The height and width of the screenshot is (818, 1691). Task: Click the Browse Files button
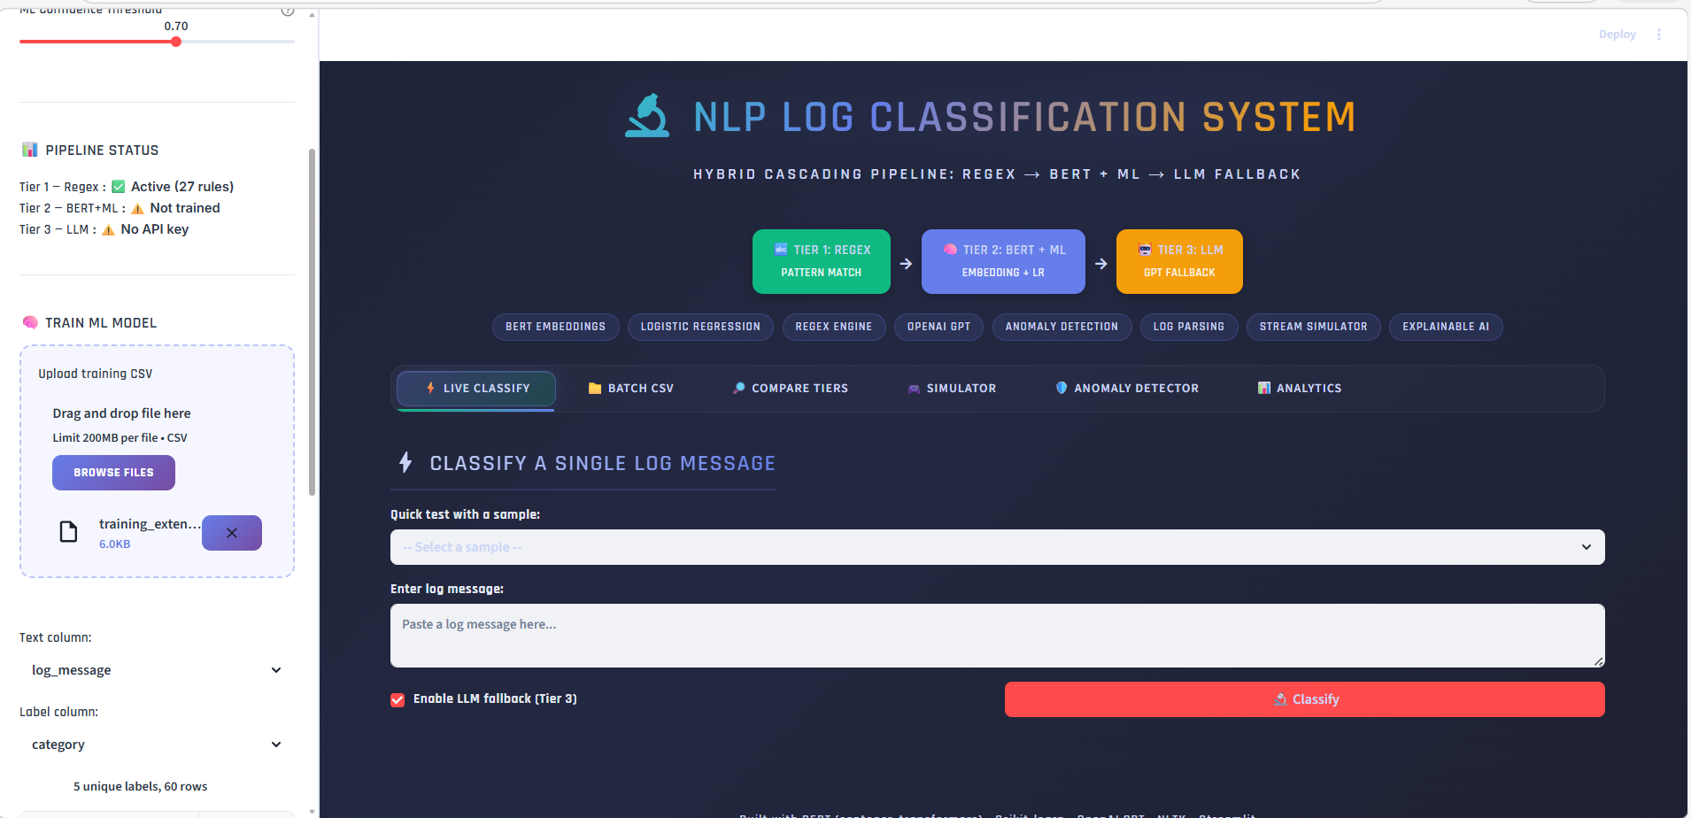pyautogui.click(x=113, y=473)
